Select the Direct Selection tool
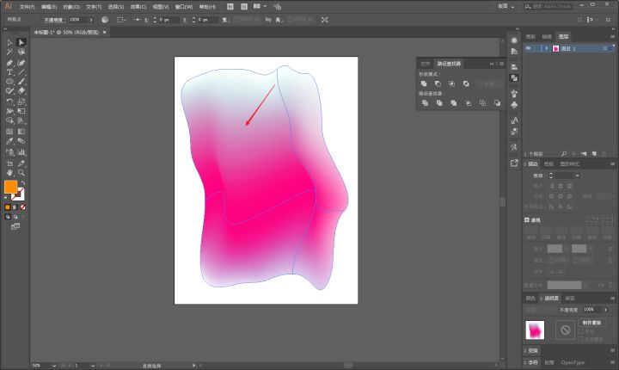Screen dimensions: 619x370 click(21, 42)
